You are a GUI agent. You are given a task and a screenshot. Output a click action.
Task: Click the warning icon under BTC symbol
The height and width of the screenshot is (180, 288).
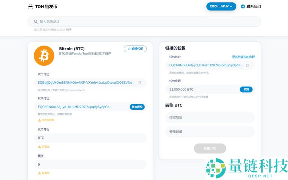coord(39,147)
